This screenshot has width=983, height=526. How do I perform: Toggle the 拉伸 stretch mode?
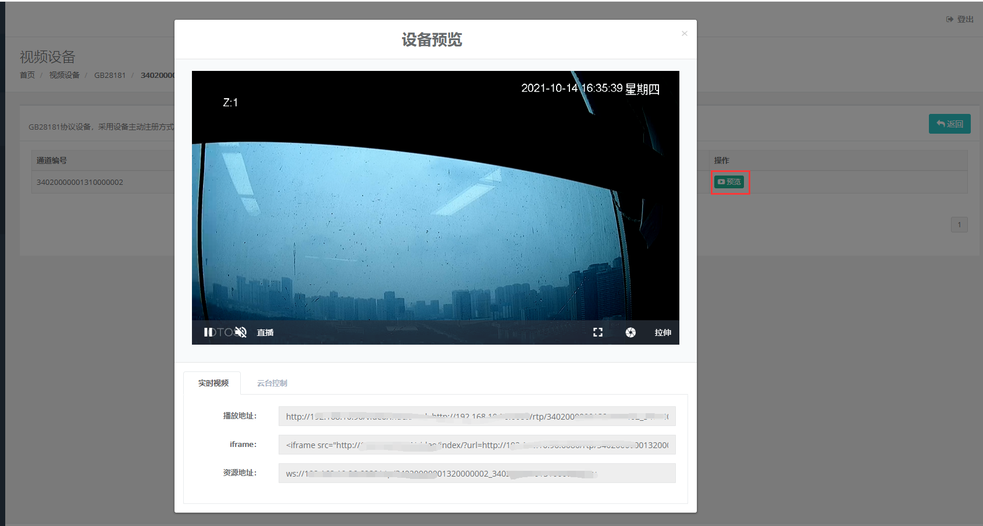663,332
